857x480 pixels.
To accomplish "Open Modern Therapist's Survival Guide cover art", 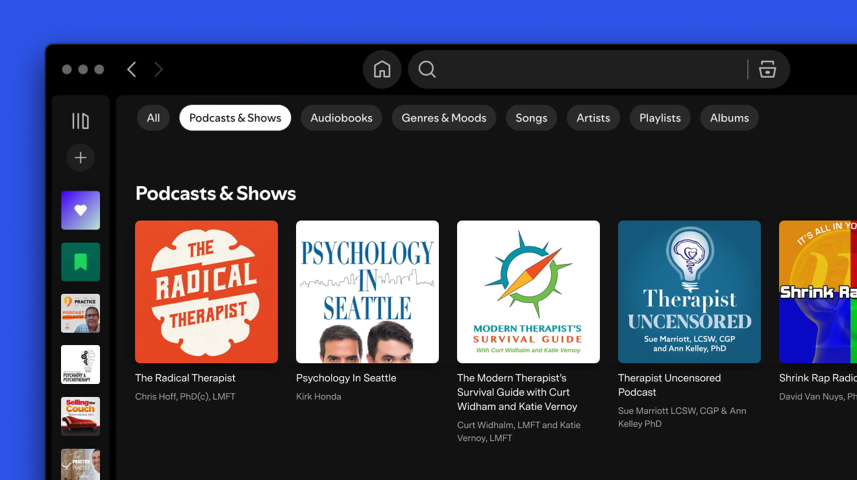I will click(528, 292).
